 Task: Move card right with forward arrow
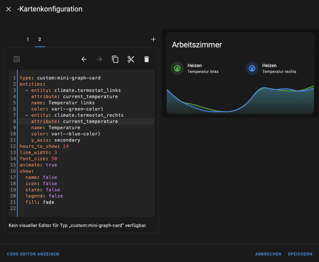tap(100, 59)
